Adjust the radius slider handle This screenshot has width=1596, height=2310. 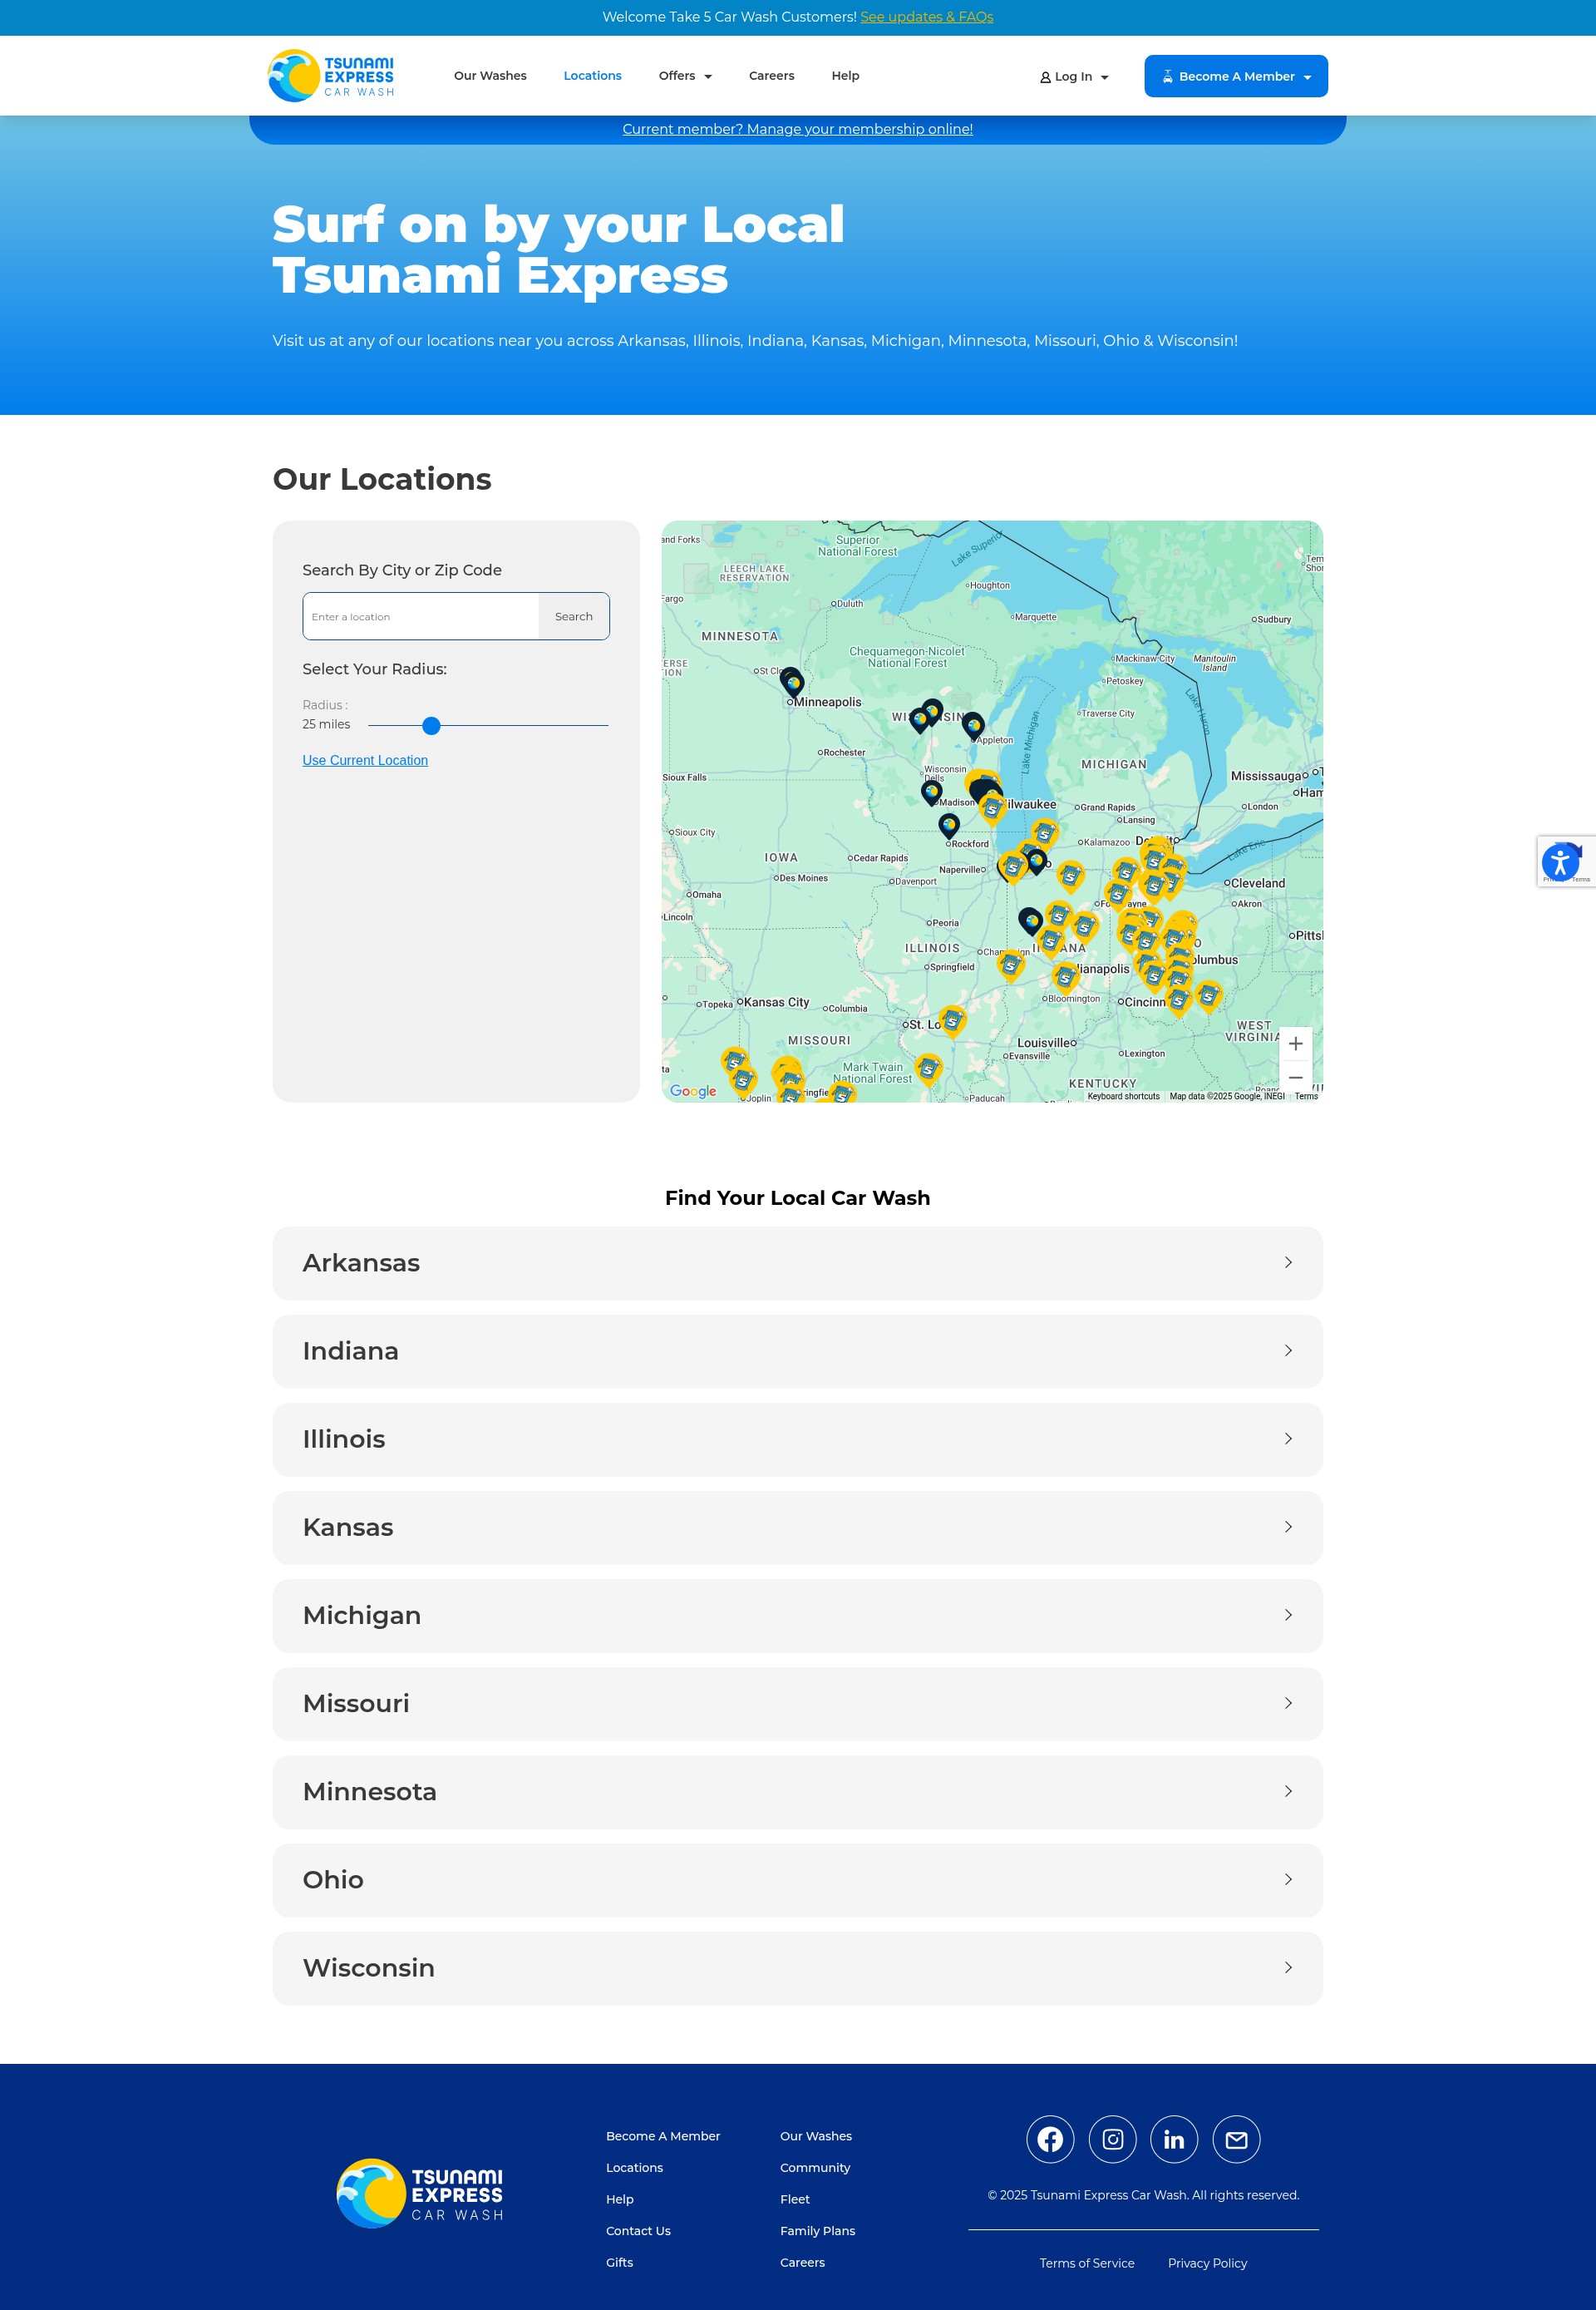[431, 725]
